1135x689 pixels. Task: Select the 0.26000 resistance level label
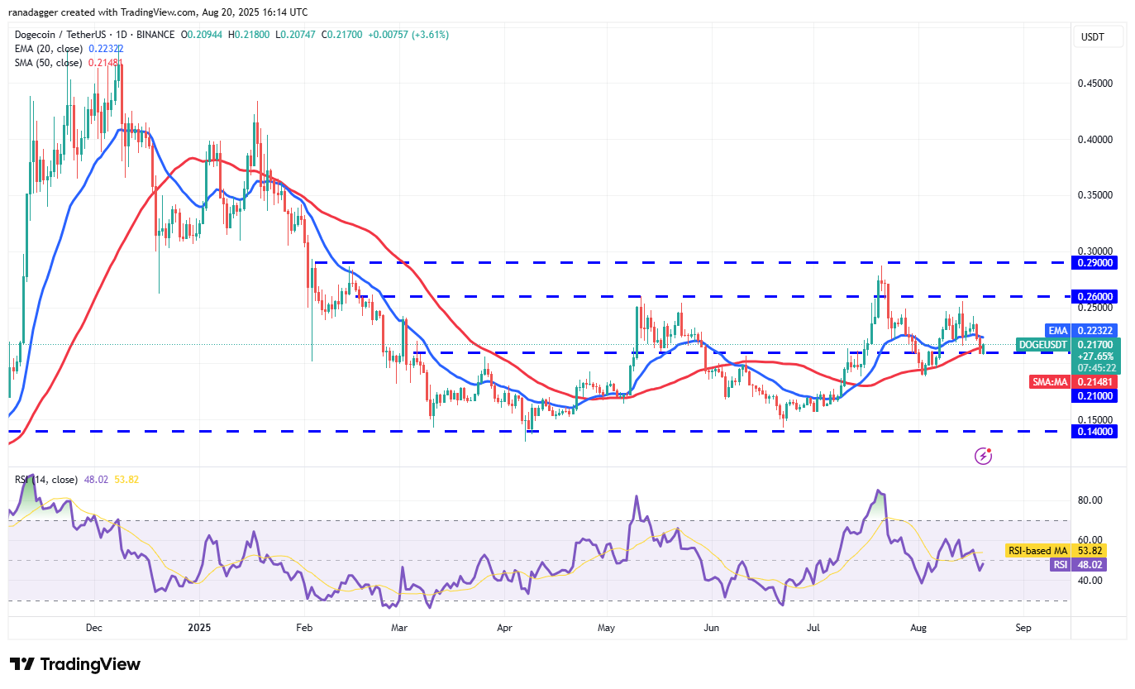(x=1096, y=296)
